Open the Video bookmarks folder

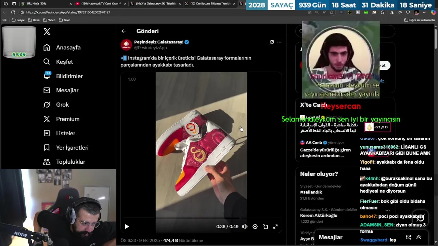(49, 20)
